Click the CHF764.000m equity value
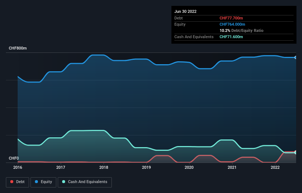 232,24
